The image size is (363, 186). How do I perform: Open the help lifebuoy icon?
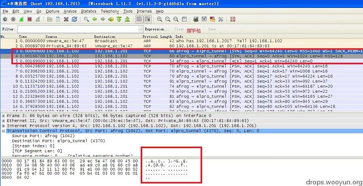233,19
